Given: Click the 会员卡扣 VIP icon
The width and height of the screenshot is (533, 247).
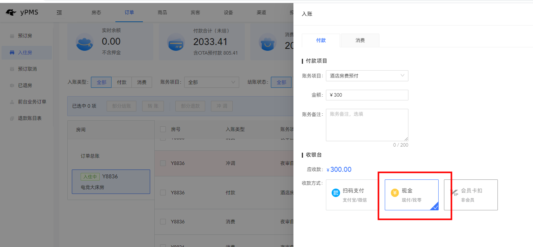Looking at the screenshot, I should point(454,193).
